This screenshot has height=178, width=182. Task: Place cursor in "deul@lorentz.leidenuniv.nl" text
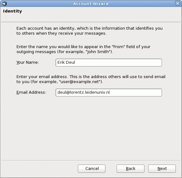pyautogui.click(x=83, y=92)
